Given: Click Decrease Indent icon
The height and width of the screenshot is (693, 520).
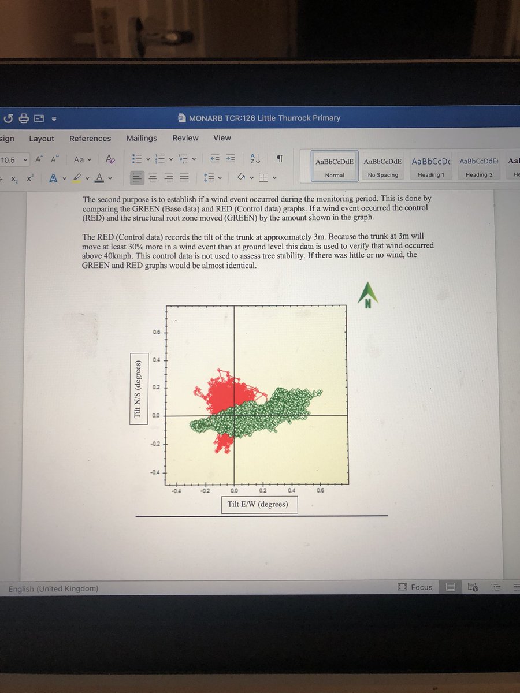Looking at the screenshot, I should 214,158.
